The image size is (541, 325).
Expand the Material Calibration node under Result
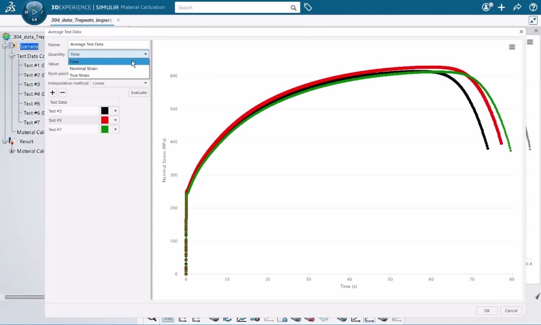click(11, 151)
